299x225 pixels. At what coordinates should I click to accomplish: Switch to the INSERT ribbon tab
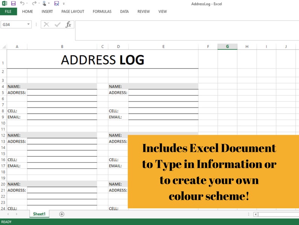[47, 11]
